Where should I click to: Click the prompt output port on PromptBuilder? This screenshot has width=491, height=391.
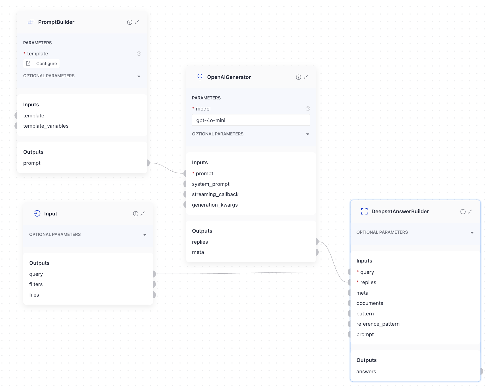click(148, 163)
